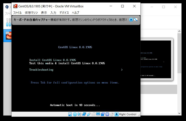Click the Manager vertical scrollbar thumb
The image size is (186, 121).
pyautogui.click(x=179, y=53)
